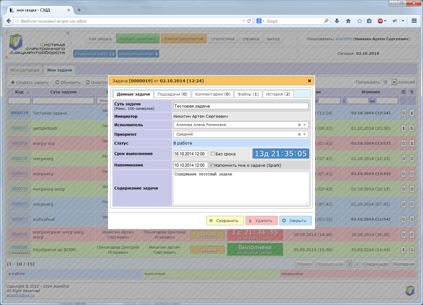
Task: Reload the page with the refresh icon
Action: [249, 21]
